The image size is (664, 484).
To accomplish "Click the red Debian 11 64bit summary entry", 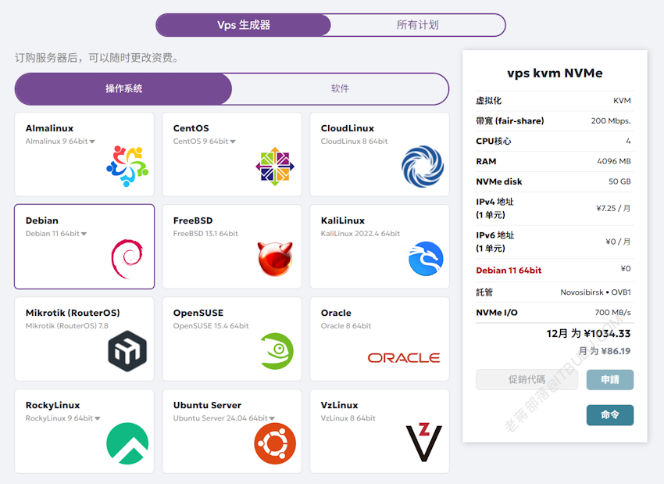I will pyautogui.click(x=509, y=271).
